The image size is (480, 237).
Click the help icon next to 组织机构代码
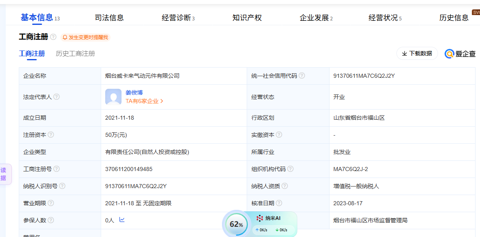tap(290, 169)
